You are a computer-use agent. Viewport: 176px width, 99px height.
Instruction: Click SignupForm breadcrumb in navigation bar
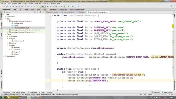(x=6, y=10)
